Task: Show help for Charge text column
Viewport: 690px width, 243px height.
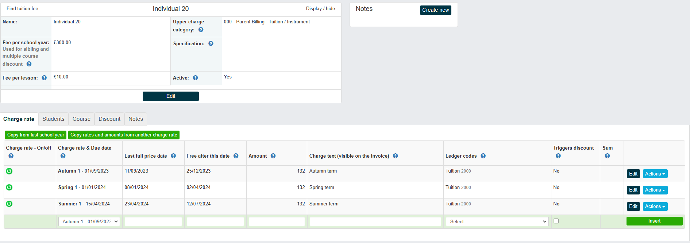Action: [395, 156]
